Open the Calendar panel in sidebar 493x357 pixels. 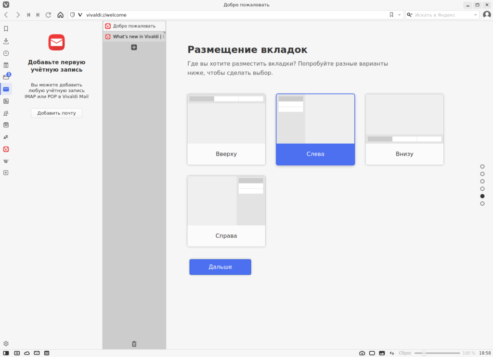coord(6,125)
